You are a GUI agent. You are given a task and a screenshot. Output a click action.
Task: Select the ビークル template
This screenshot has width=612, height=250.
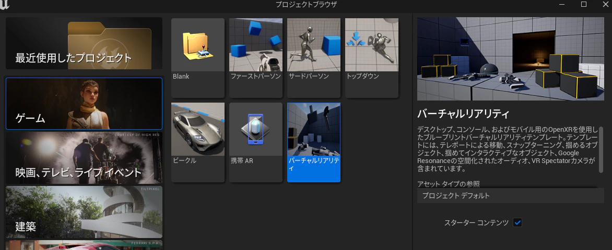pyautogui.click(x=198, y=142)
